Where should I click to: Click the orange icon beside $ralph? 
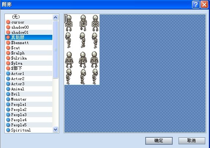8,53
